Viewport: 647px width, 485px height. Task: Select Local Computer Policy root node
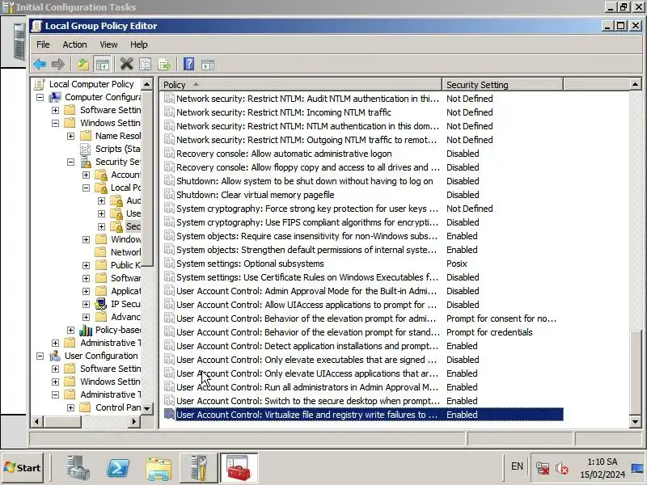91,84
